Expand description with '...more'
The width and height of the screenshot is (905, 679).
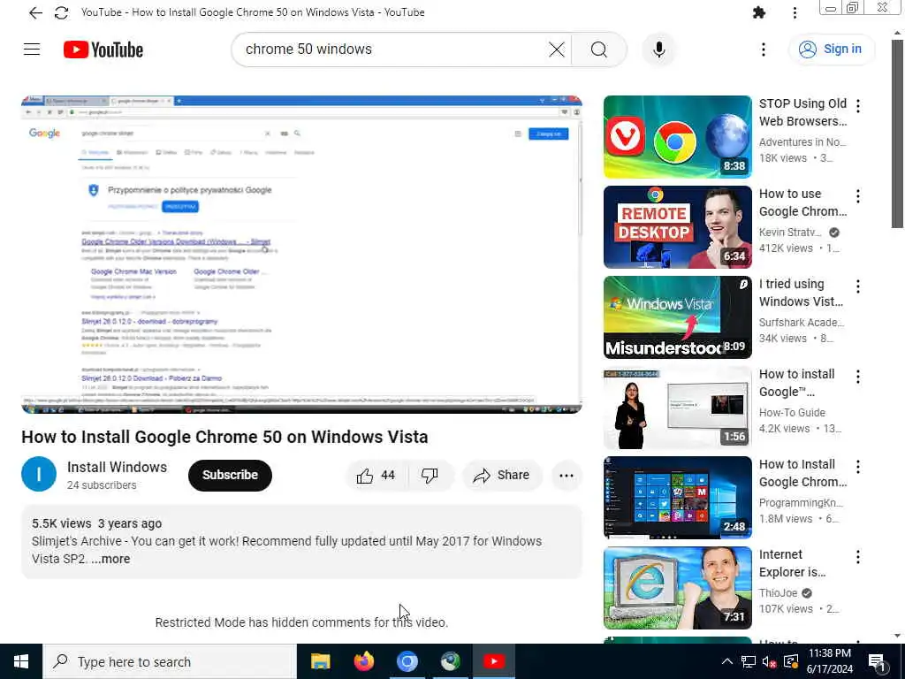pos(110,559)
